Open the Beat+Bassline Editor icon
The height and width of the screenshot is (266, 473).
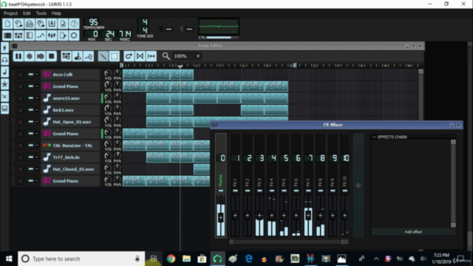pyautogui.click(x=18, y=35)
